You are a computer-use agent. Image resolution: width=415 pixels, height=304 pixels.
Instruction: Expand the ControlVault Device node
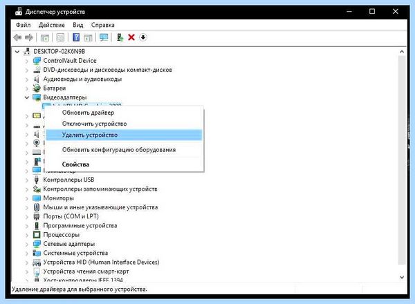[27, 61]
